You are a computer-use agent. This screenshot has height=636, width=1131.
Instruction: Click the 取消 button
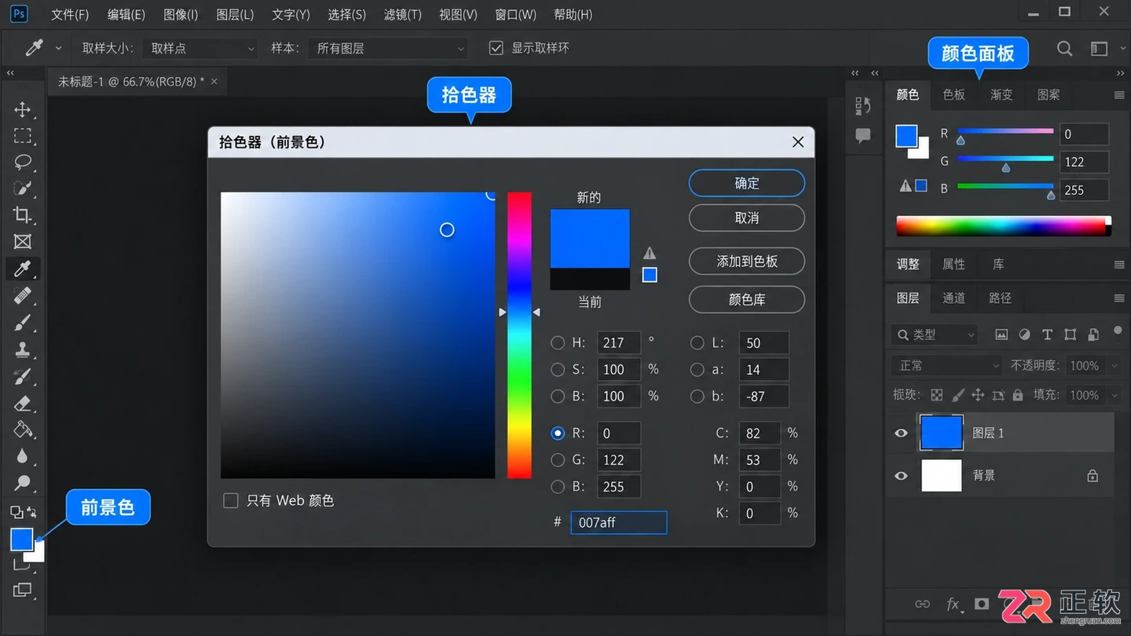coord(747,217)
